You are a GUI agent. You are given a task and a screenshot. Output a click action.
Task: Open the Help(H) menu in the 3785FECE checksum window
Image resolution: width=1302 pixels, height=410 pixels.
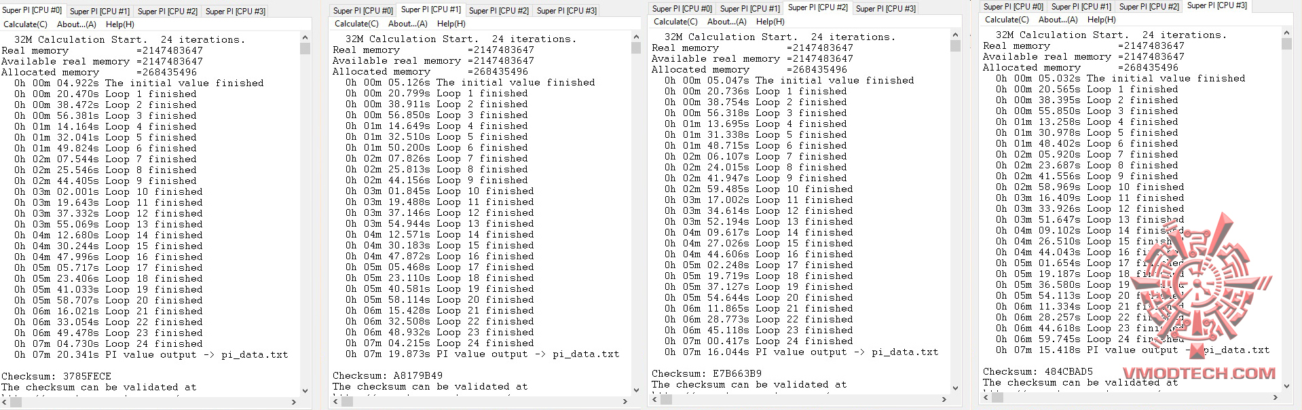click(x=119, y=24)
